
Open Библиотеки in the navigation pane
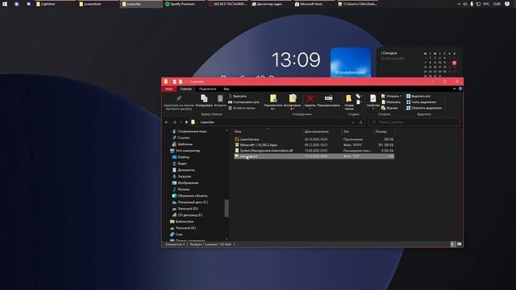[x=181, y=222]
